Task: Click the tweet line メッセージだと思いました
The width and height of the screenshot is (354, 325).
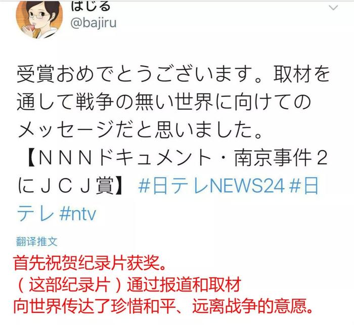Action: click(140, 130)
